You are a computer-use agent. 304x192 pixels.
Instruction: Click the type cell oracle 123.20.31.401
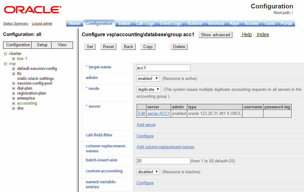215,113
